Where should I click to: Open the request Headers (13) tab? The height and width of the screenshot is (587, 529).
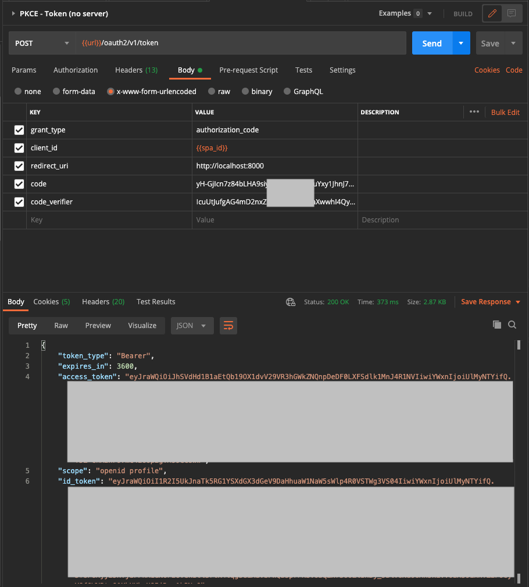[x=136, y=70]
